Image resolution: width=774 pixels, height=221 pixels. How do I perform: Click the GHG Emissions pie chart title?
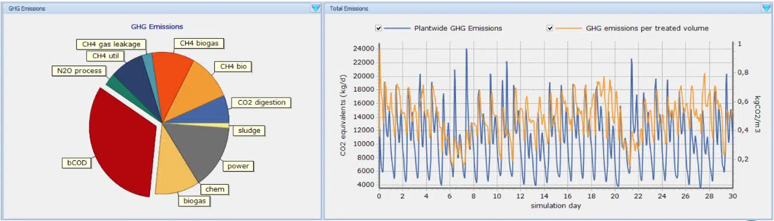click(157, 26)
